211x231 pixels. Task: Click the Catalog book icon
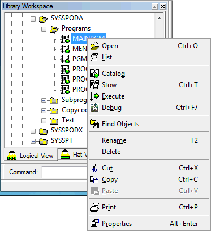tap(94, 74)
